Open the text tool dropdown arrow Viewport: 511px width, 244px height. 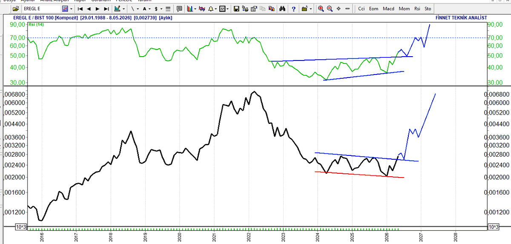click(149, 9)
